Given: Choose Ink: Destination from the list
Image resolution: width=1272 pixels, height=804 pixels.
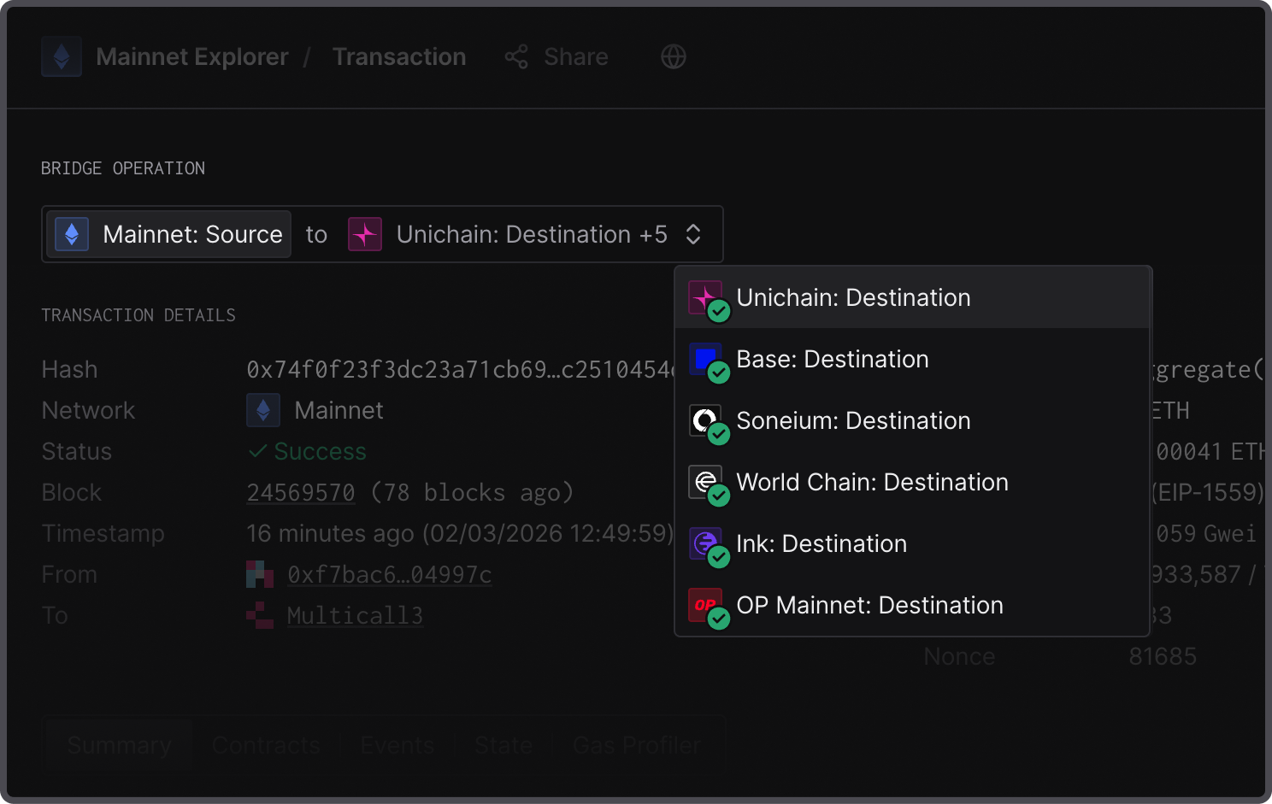Looking at the screenshot, I should point(913,543).
